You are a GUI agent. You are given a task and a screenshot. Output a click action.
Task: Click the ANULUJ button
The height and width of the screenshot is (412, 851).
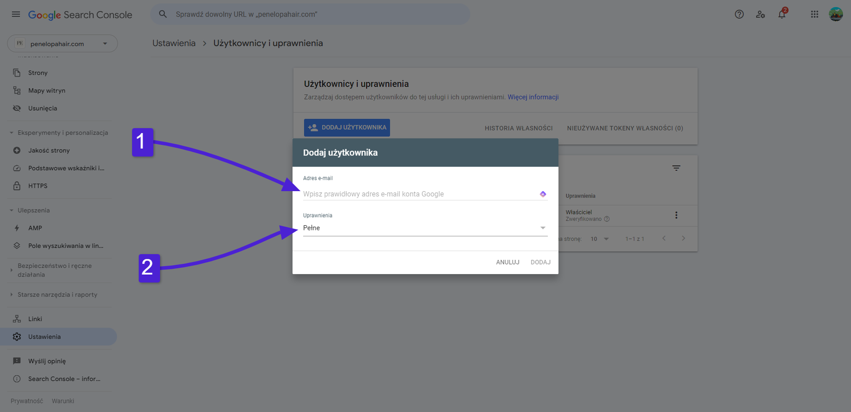(507, 262)
